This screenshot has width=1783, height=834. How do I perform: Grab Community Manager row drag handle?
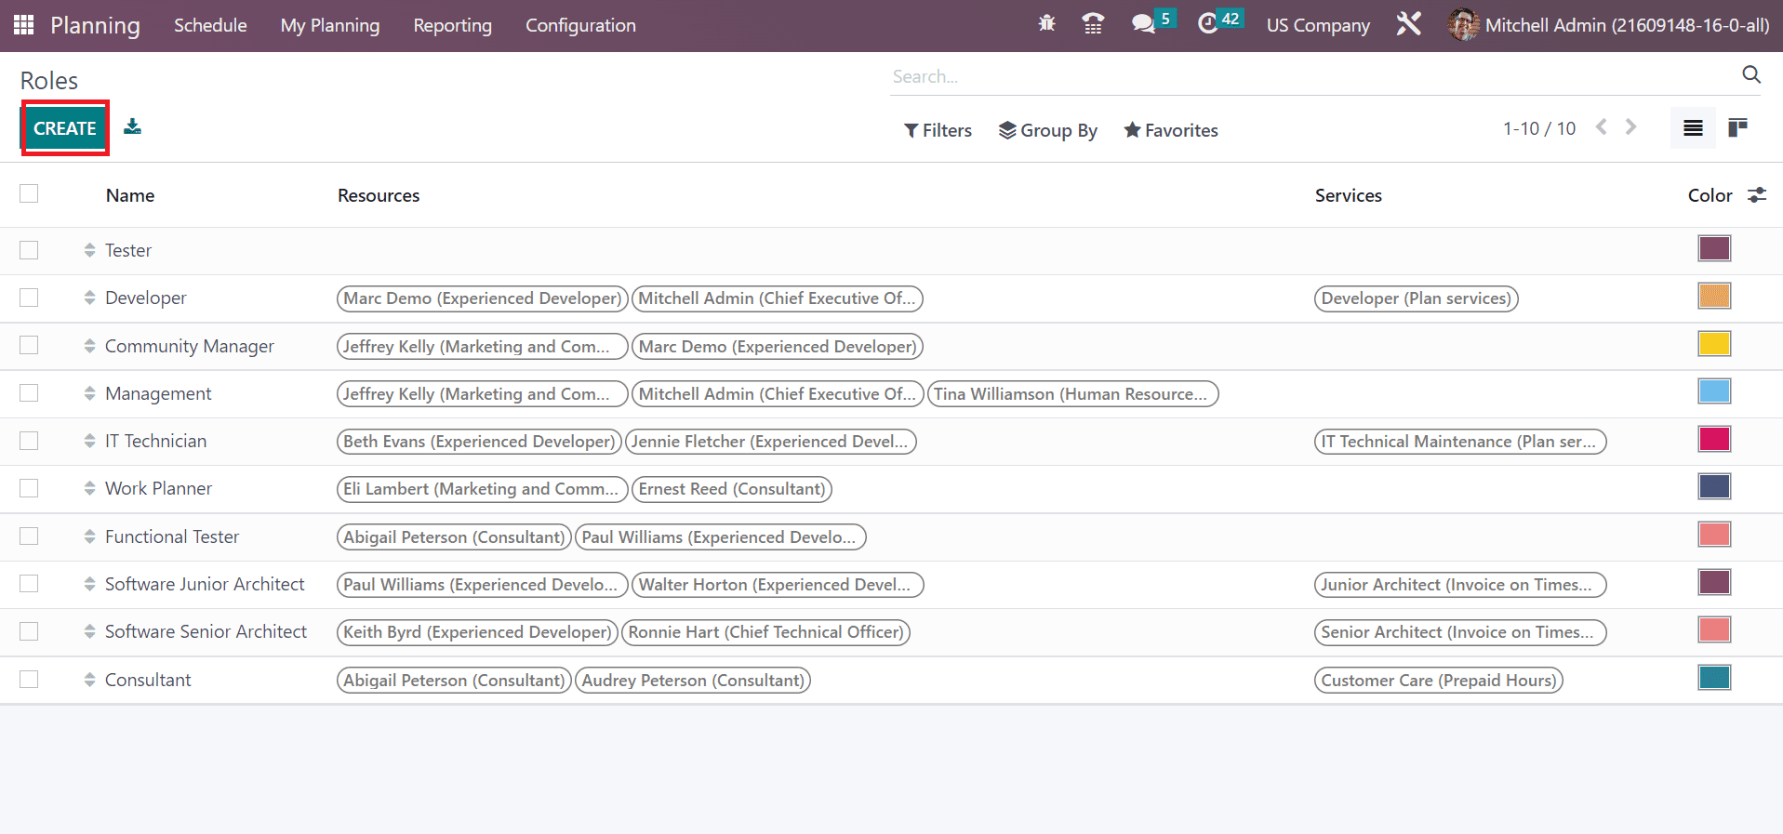89,346
